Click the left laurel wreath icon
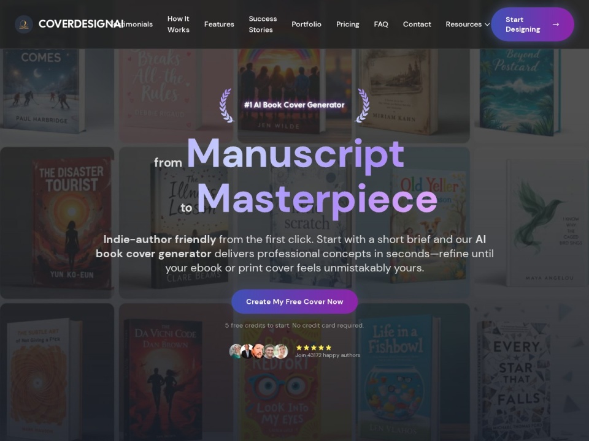The width and height of the screenshot is (589, 441). tap(227, 105)
